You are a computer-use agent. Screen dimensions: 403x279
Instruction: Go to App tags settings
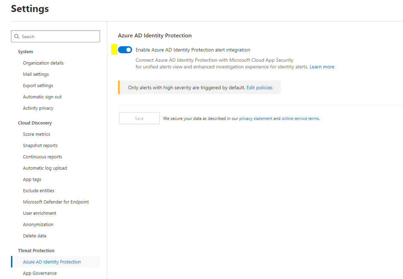click(x=32, y=179)
